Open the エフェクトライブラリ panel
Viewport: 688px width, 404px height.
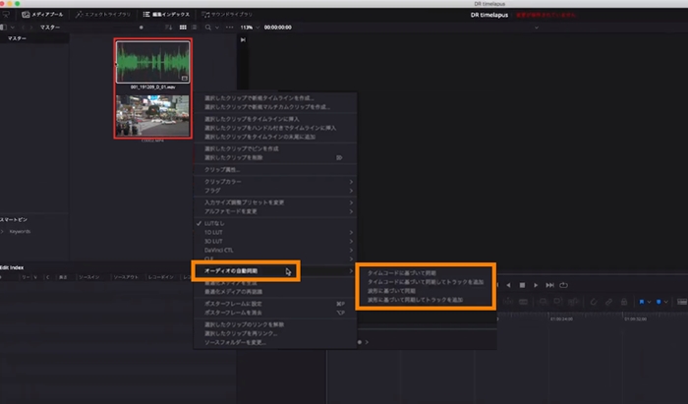(x=102, y=15)
